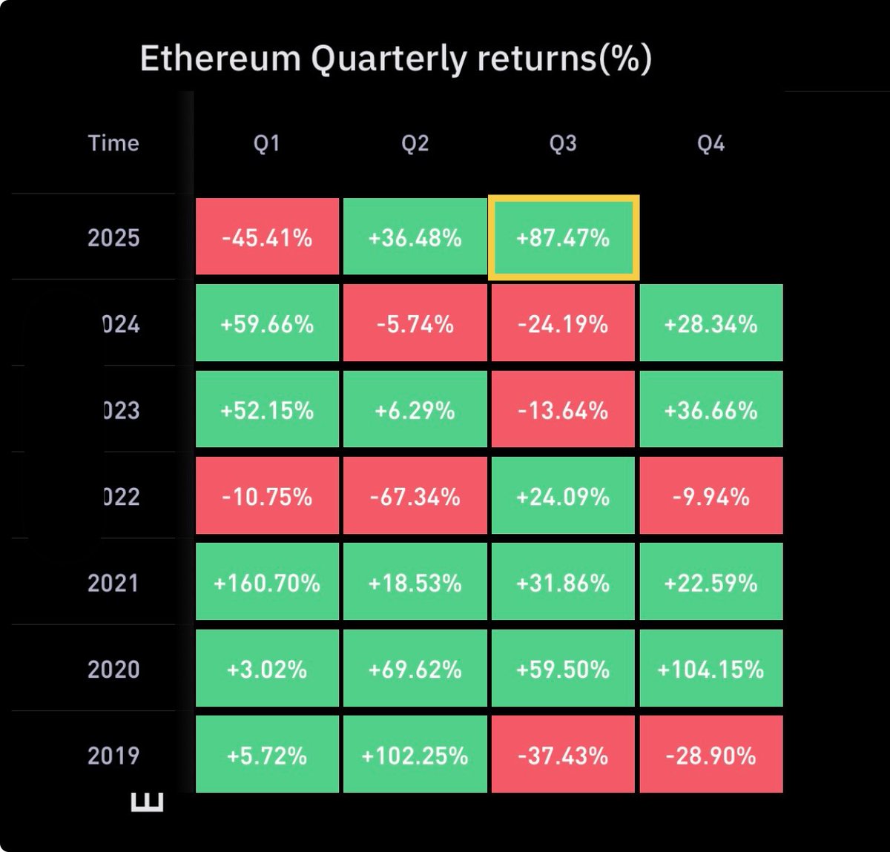Viewport: 890px width, 852px height.
Task: Select the 2025 Q2 +36.48% cell
Action: click(415, 237)
